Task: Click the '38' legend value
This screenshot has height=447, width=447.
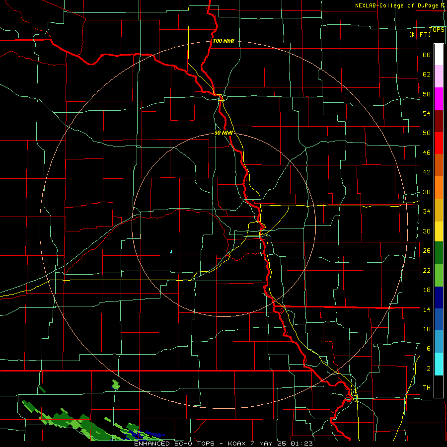Action: tap(427, 192)
